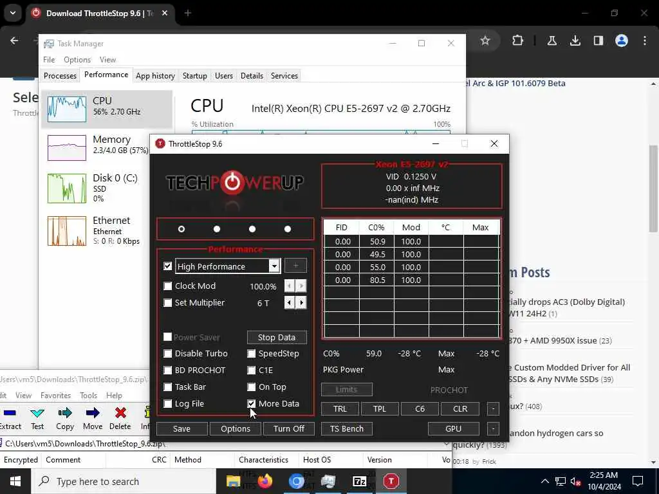Open Chrome extensions puzzle icon
Image resolution: width=659 pixels, height=494 pixels.
coord(518,41)
